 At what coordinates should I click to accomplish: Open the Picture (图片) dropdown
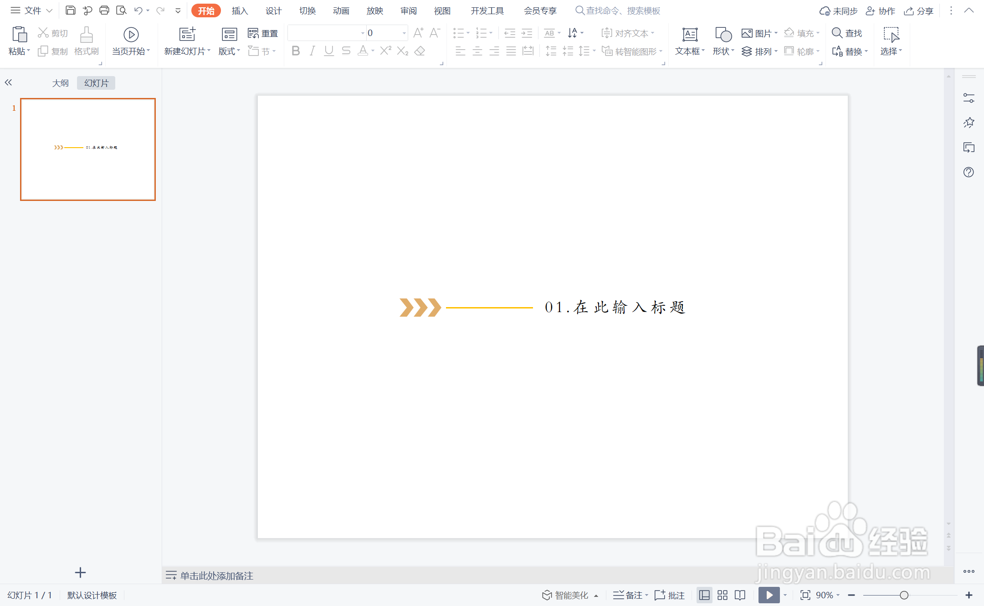tap(759, 33)
